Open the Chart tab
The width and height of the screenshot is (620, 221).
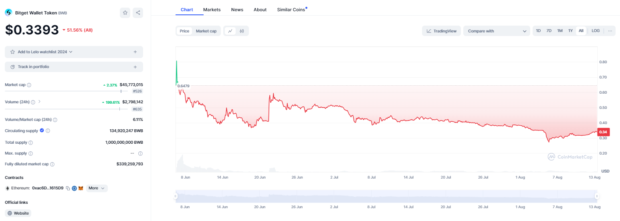(187, 9)
